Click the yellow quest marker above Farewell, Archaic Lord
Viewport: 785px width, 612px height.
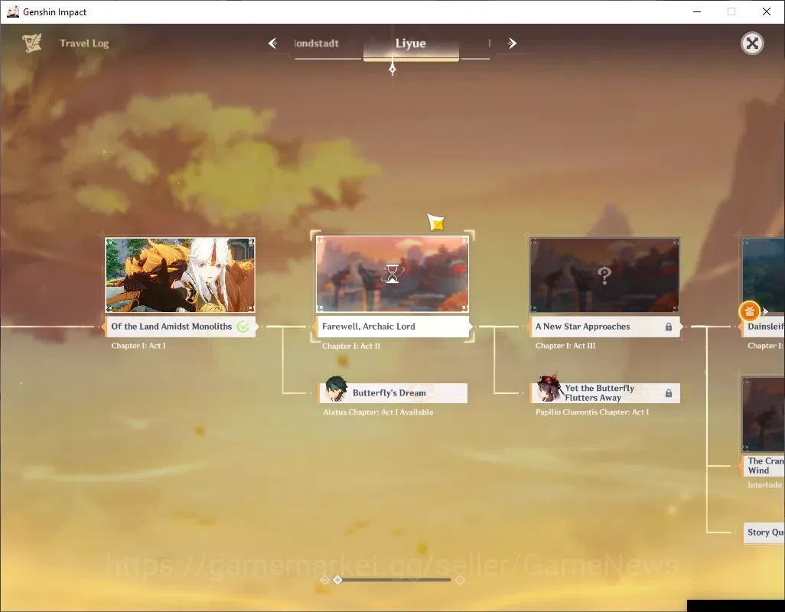(435, 222)
